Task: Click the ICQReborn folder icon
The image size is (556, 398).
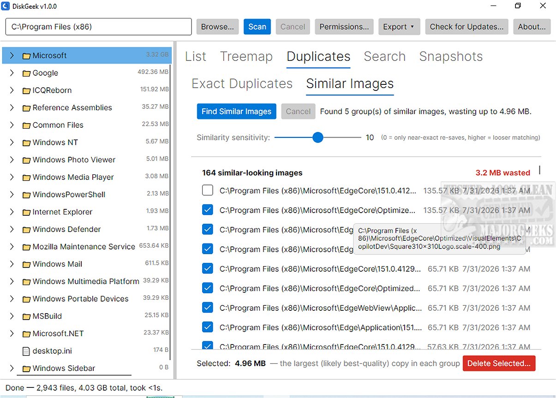Action: pyautogui.click(x=26, y=90)
